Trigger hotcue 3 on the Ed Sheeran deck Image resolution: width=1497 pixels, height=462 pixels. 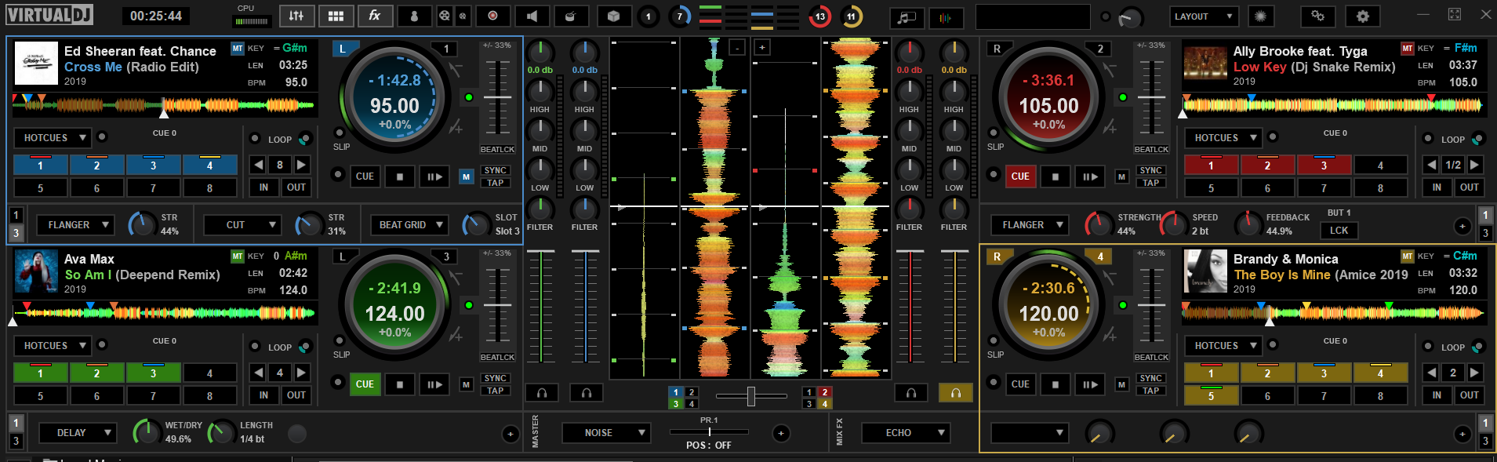coord(154,165)
